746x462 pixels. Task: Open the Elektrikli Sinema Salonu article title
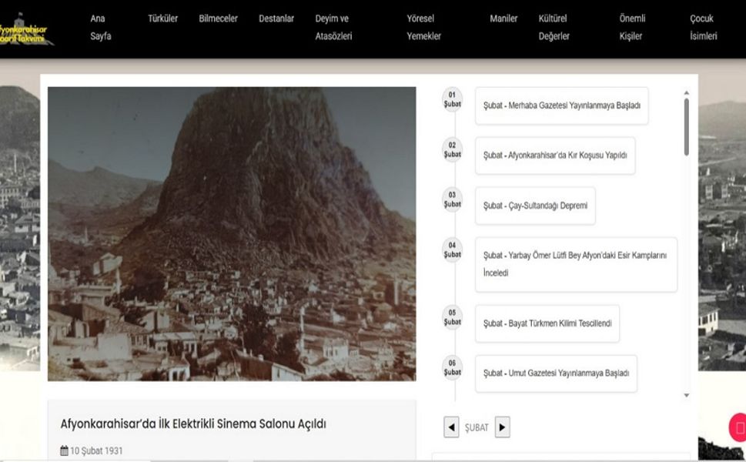pyautogui.click(x=193, y=423)
